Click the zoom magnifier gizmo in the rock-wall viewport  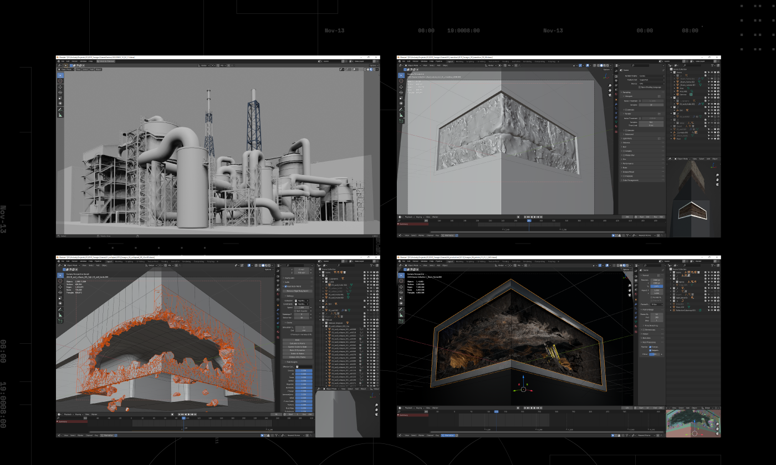tap(610, 86)
